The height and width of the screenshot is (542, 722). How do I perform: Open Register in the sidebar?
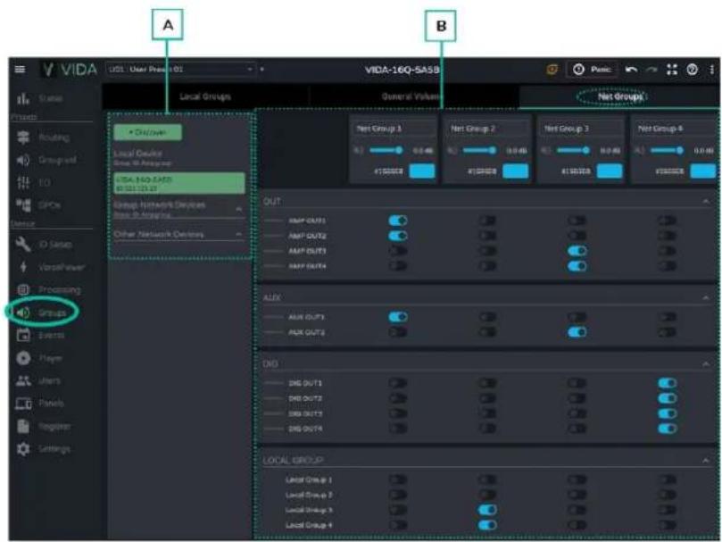[44, 426]
